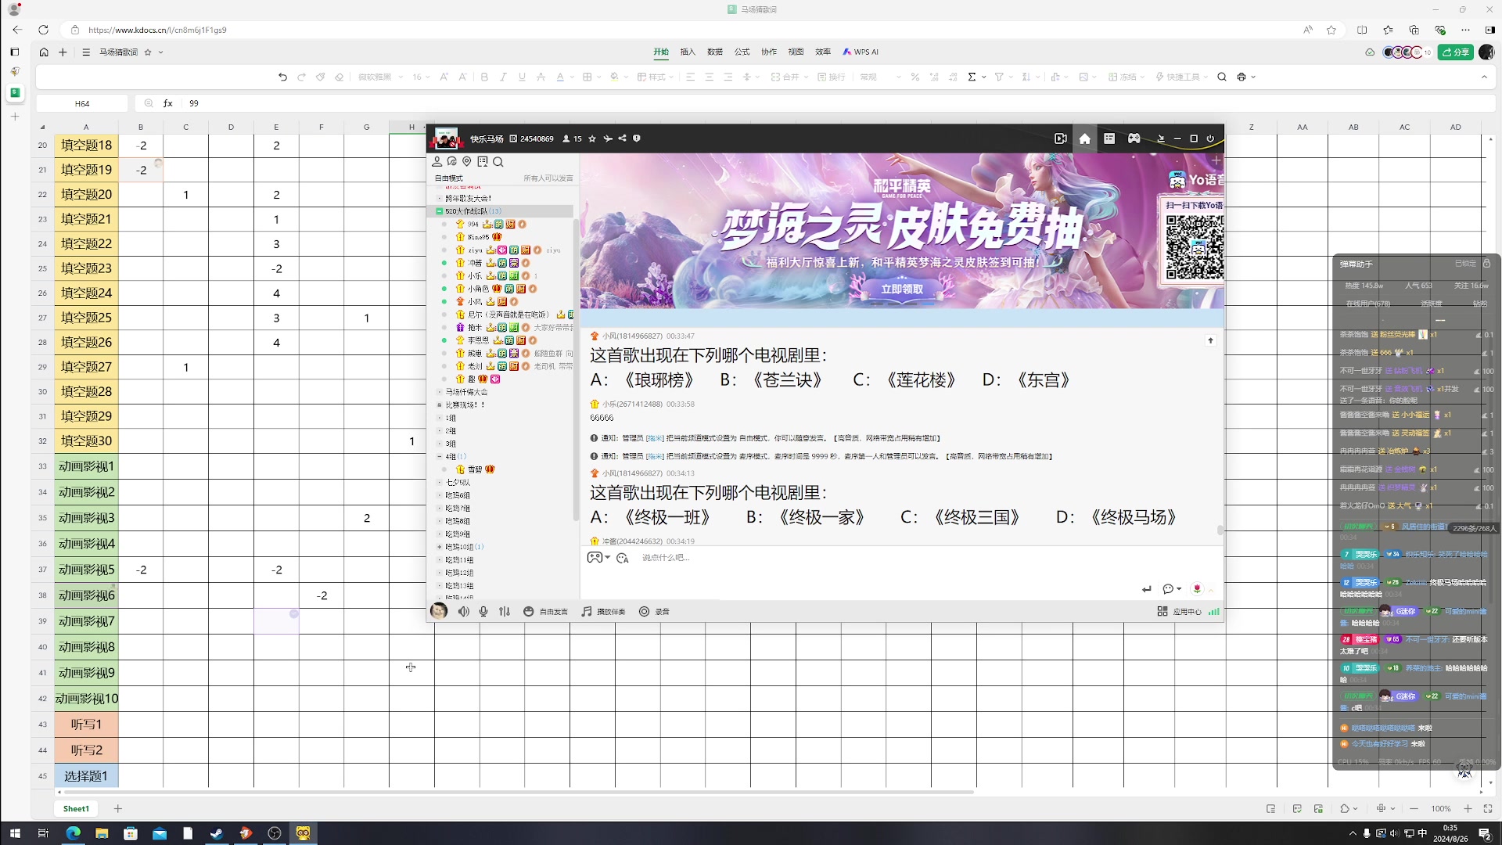Click the location pin icon above channel tree
Screen dimensions: 1502x845
(467, 161)
